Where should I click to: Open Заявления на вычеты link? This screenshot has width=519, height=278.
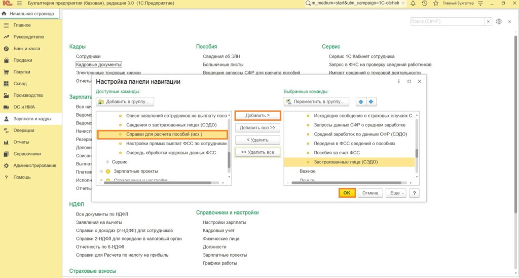pyautogui.click(x=99, y=222)
